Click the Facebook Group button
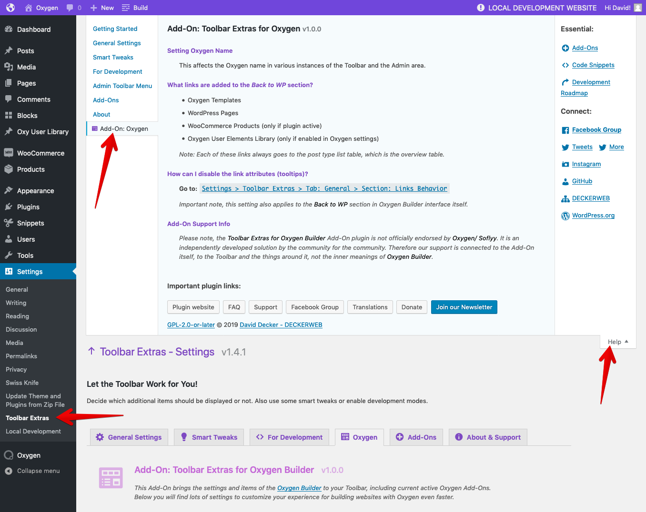Image resolution: width=646 pixels, height=512 pixels. coord(315,307)
